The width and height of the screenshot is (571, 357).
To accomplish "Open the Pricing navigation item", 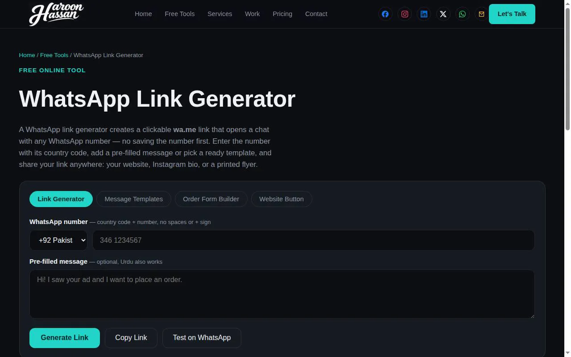I will pyautogui.click(x=282, y=14).
